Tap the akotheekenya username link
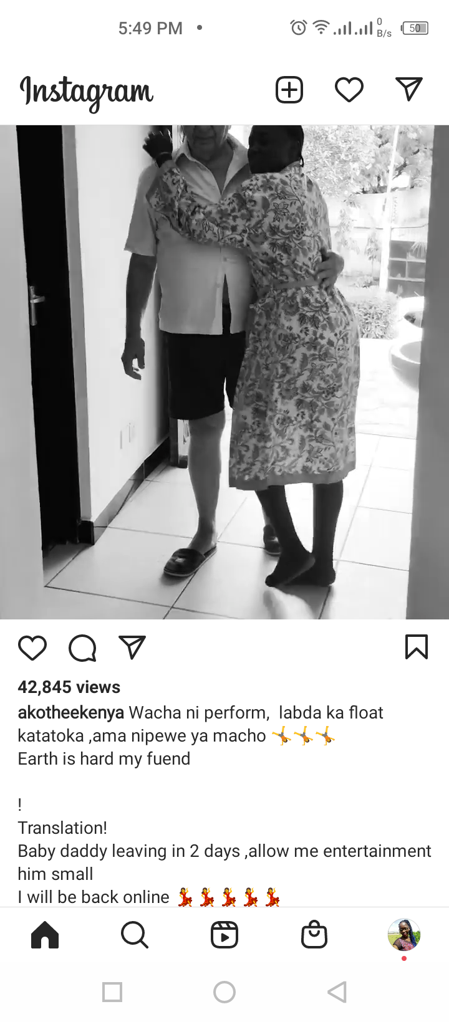Viewport: 449px width, 1022px height. tap(71, 712)
